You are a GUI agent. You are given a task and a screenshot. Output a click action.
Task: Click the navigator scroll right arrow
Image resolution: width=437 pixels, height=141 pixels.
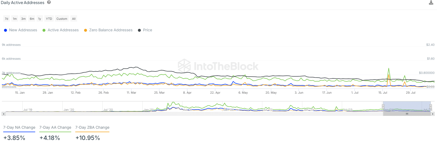pyautogui.click(x=433, y=114)
